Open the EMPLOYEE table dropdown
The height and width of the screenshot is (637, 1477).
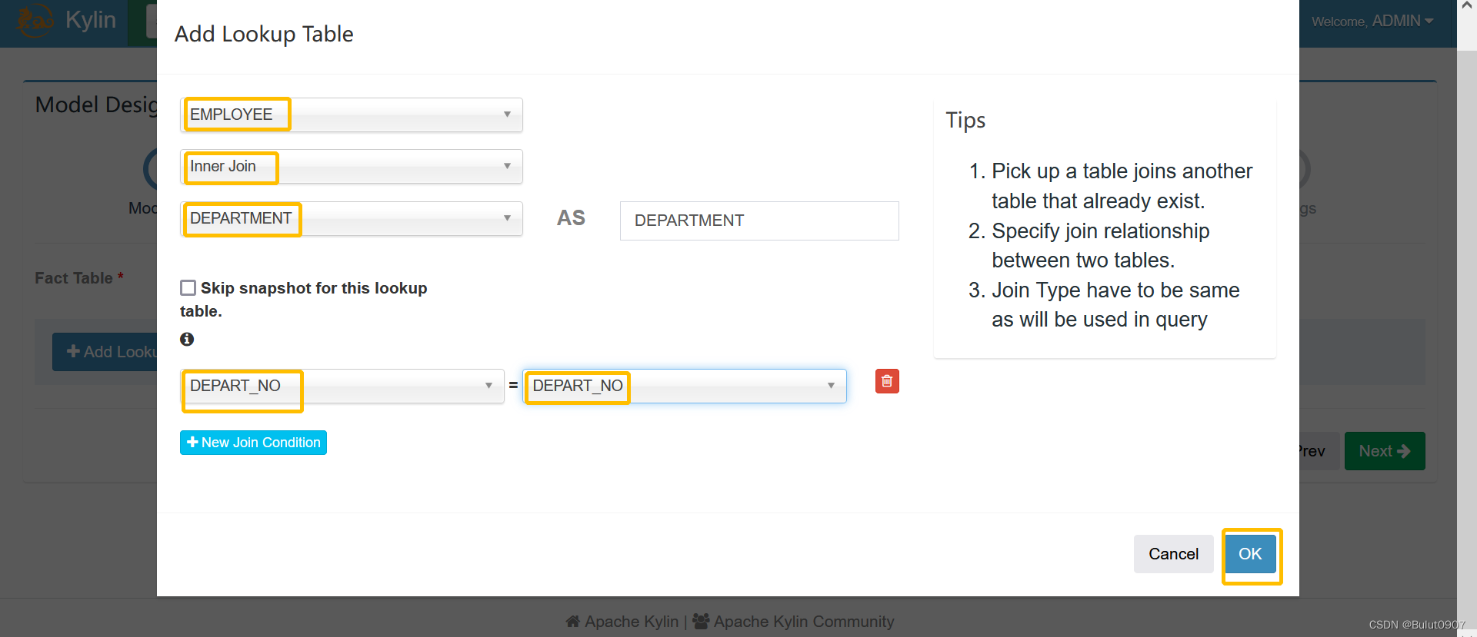point(352,114)
